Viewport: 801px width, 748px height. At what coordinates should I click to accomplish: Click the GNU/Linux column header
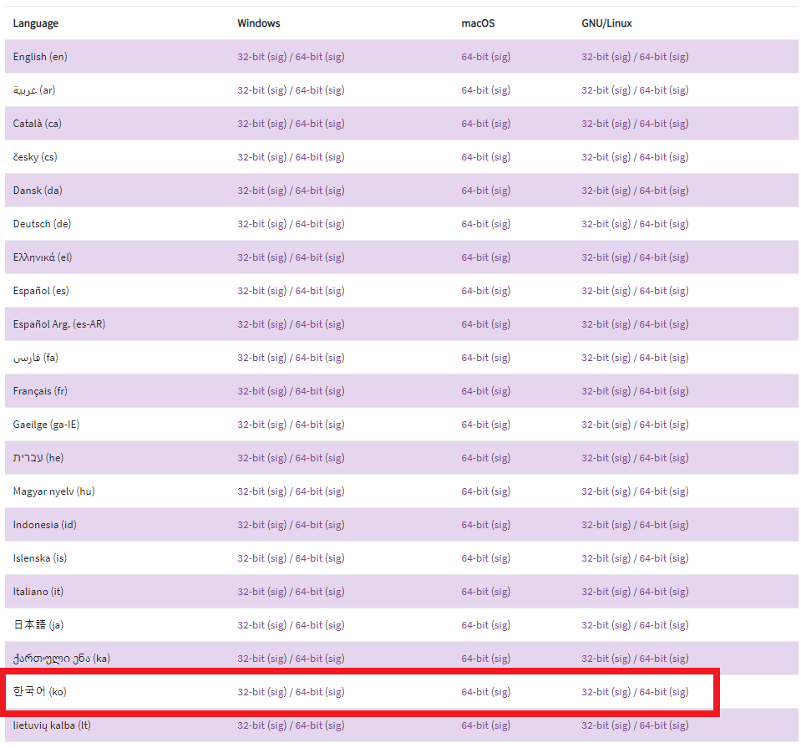tap(606, 23)
